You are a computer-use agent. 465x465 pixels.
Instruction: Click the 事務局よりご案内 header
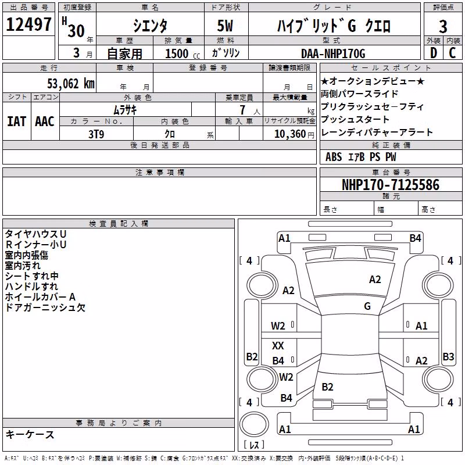coord(119,423)
